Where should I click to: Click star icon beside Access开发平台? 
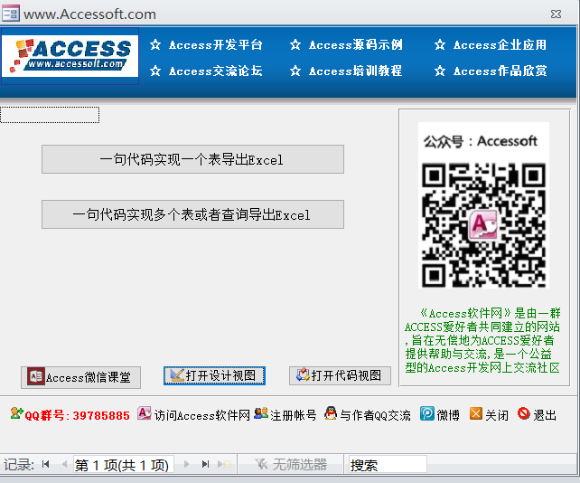[x=155, y=45]
